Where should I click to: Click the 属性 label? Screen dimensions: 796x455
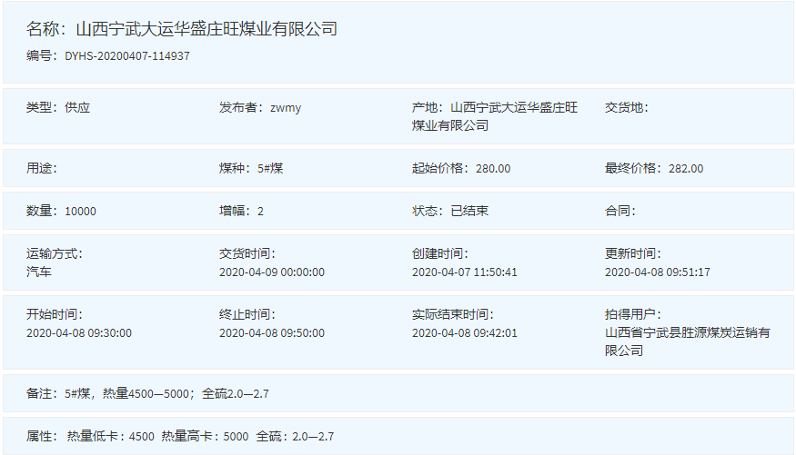coord(42,436)
